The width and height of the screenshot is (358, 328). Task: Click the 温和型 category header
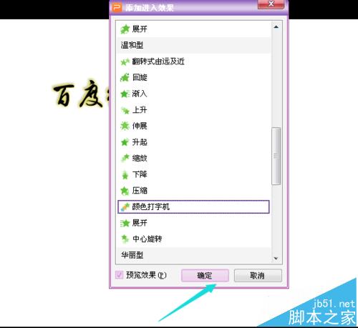[194, 45]
